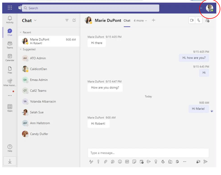Open the Teams sidebar section
Image resolution: width=221 pixels, height=175 pixels.
click(x=10, y=45)
